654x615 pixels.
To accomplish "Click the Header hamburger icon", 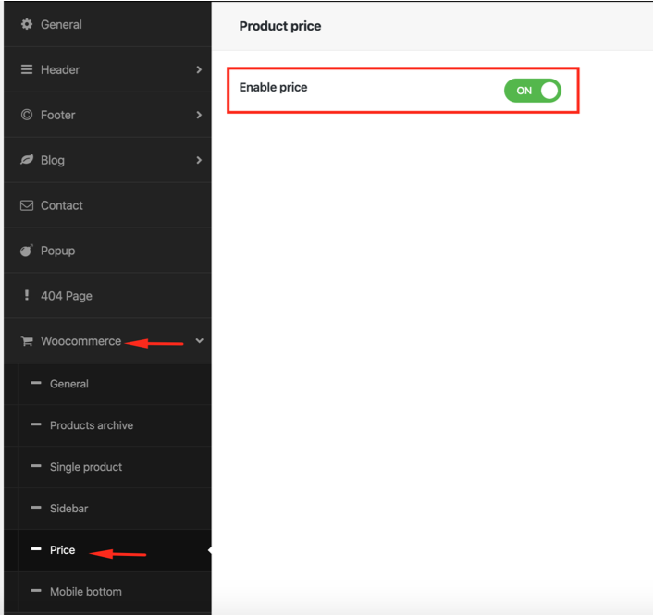I will [27, 69].
